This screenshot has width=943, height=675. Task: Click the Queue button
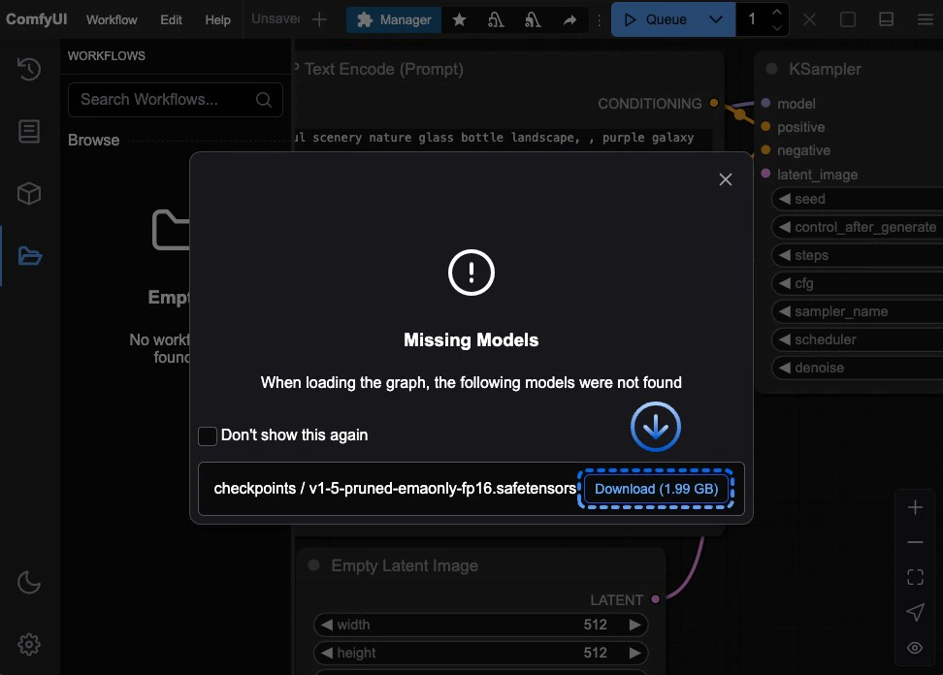point(655,19)
